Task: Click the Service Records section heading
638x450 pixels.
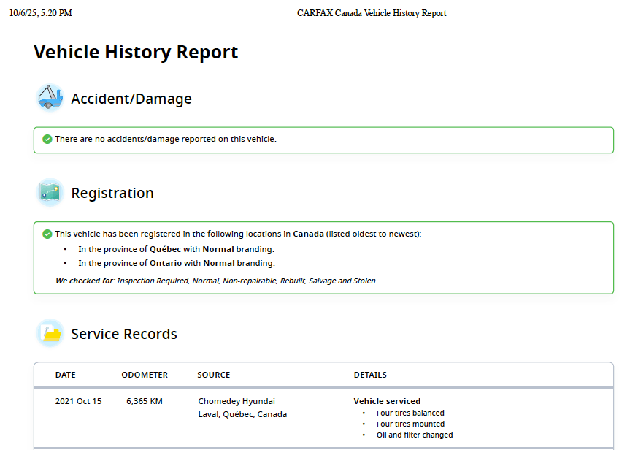Action: click(x=124, y=335)
